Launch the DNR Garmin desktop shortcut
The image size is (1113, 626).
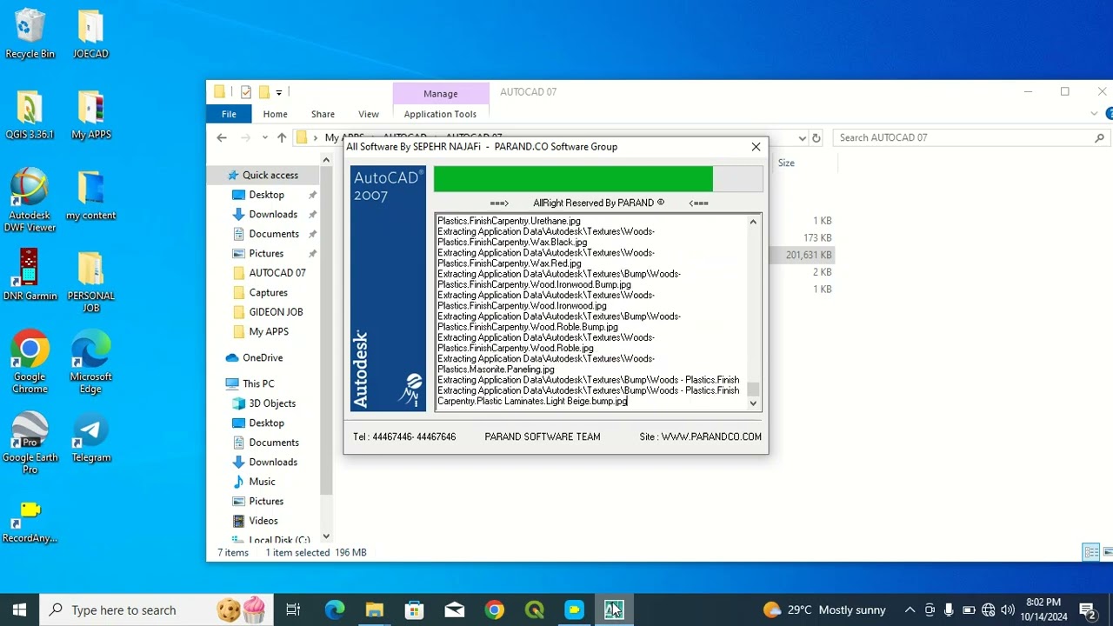click(30, 275)
